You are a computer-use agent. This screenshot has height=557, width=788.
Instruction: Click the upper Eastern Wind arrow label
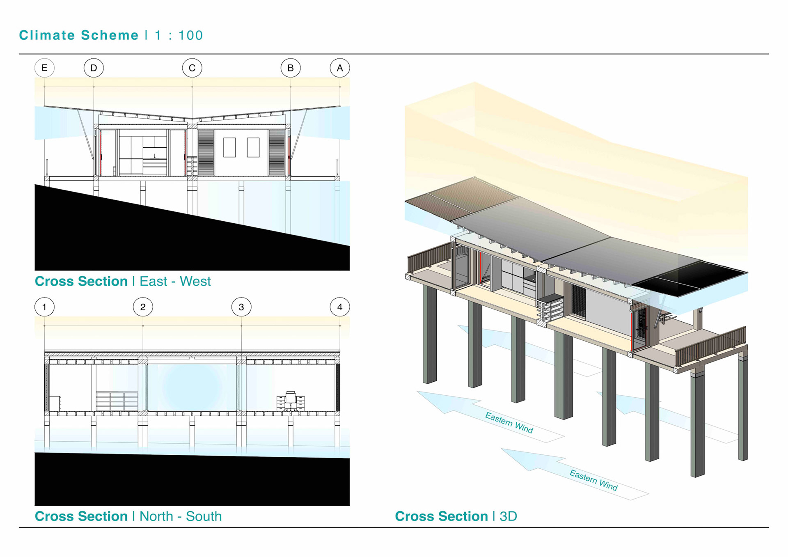(x=509, y=423)
